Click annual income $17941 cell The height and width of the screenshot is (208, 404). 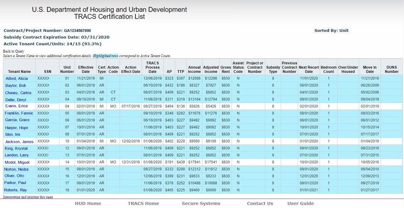pyautogui.click(x=194, y=162)
